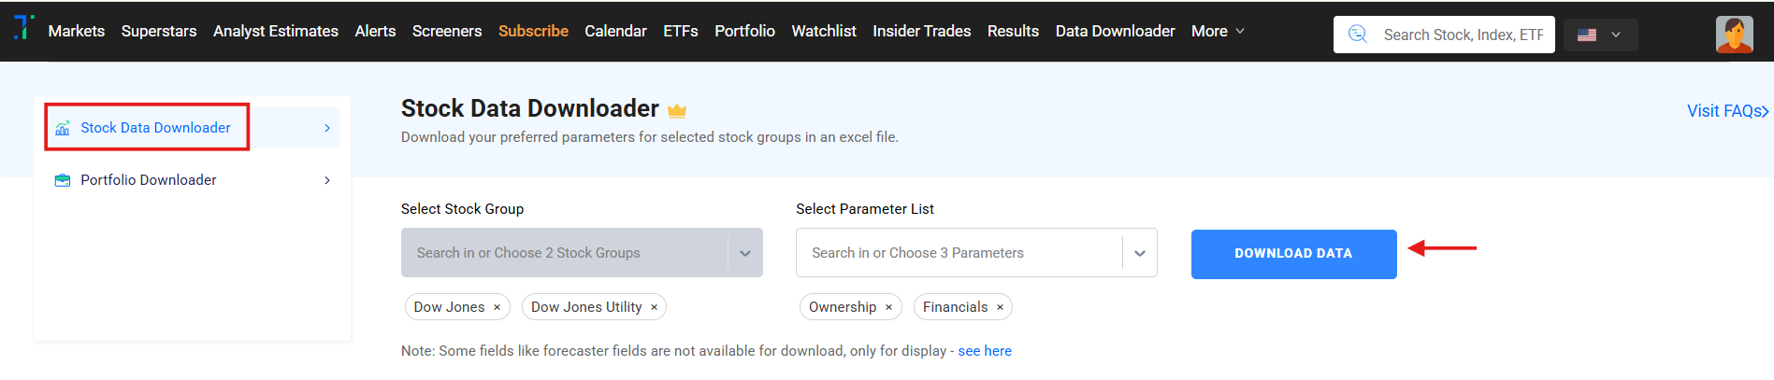Image resolution: width=1774 pixels, height=380 pixels.
Task: Open the Visit FAQs link
Action: (x=1726, y=111)
